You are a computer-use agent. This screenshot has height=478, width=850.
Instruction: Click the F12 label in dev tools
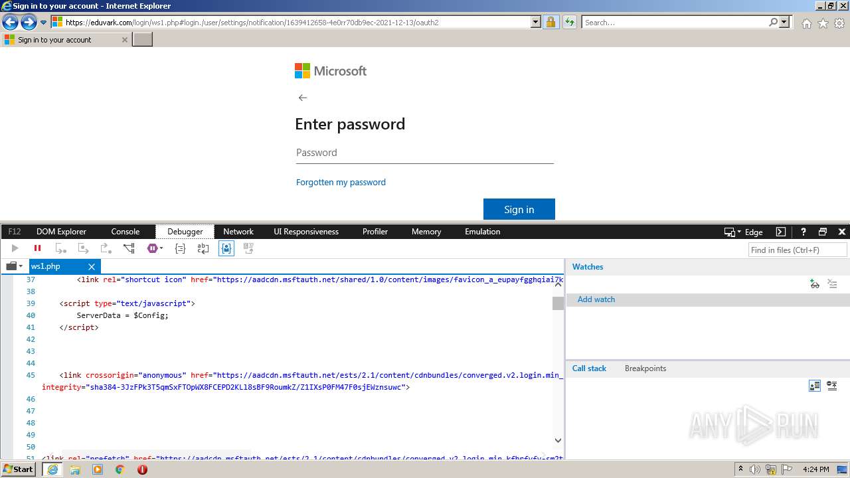pos(15,232)
